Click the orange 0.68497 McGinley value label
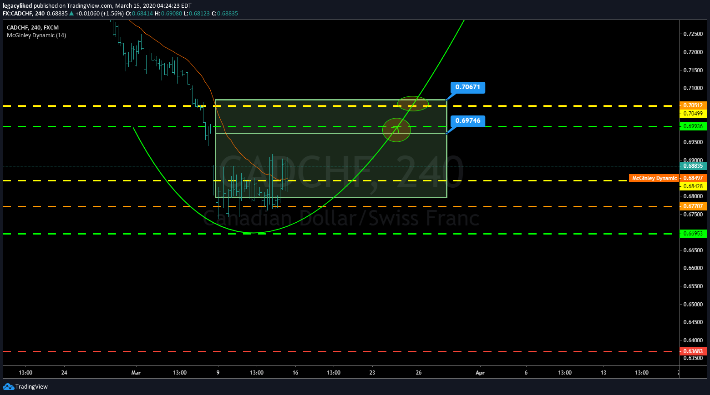 693,178
